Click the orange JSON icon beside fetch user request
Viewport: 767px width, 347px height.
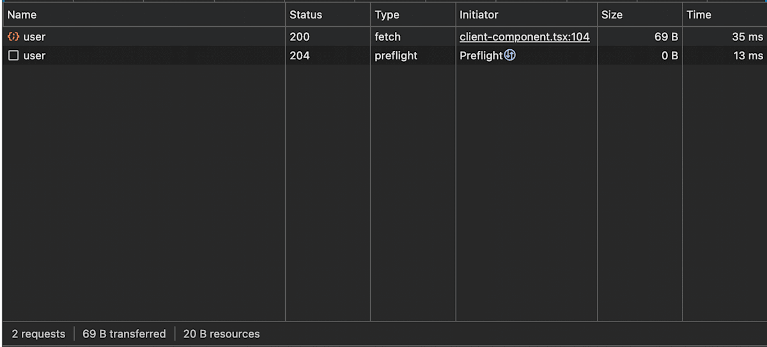pyautogui.click(x=13, y=37)
